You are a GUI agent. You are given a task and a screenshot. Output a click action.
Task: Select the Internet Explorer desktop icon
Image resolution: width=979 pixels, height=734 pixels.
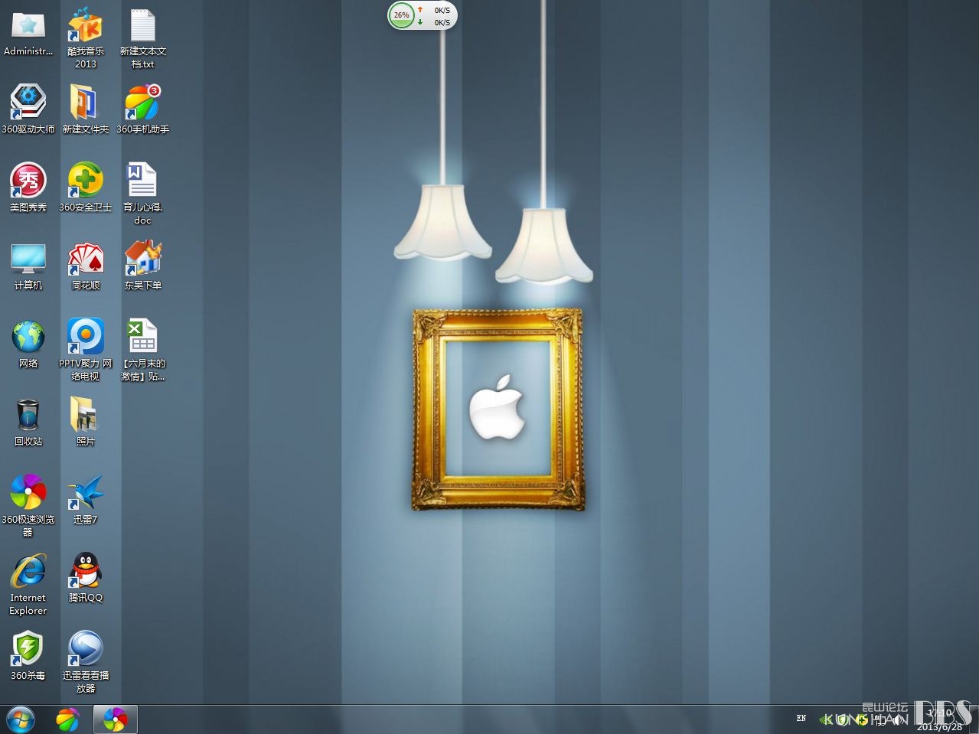pos(28,585)
